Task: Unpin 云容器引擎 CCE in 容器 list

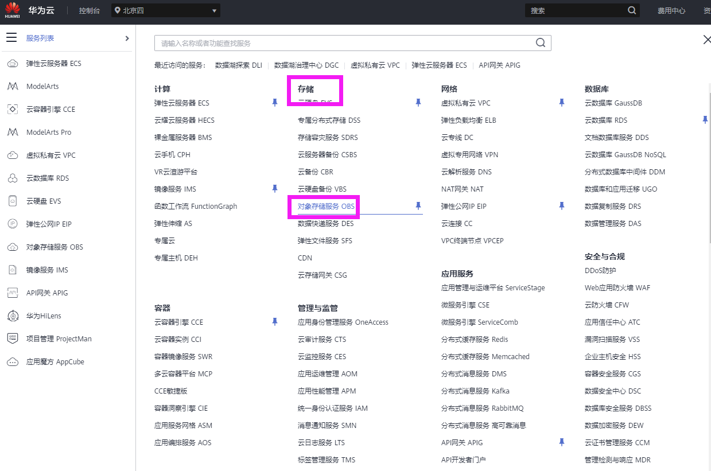Action: pyautogui.click(x=275, y=322)
